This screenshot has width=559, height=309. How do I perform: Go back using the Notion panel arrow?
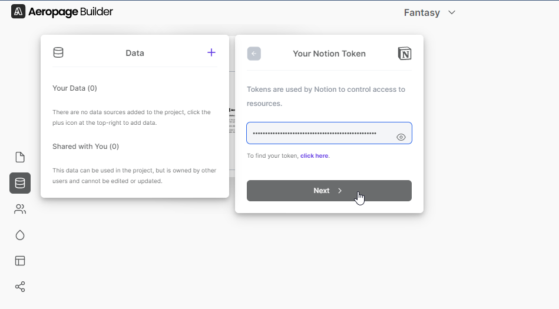[254, 54]
